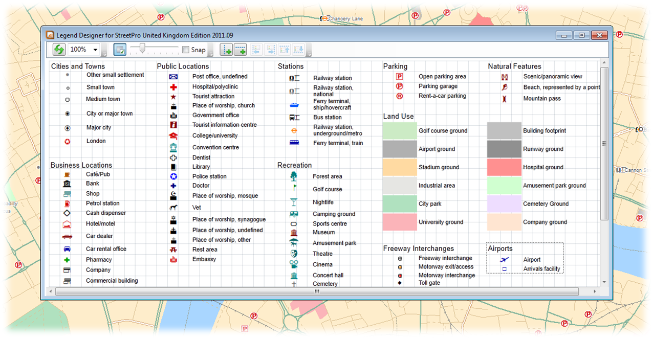Select the Embassy symbol

coord(173,260)
